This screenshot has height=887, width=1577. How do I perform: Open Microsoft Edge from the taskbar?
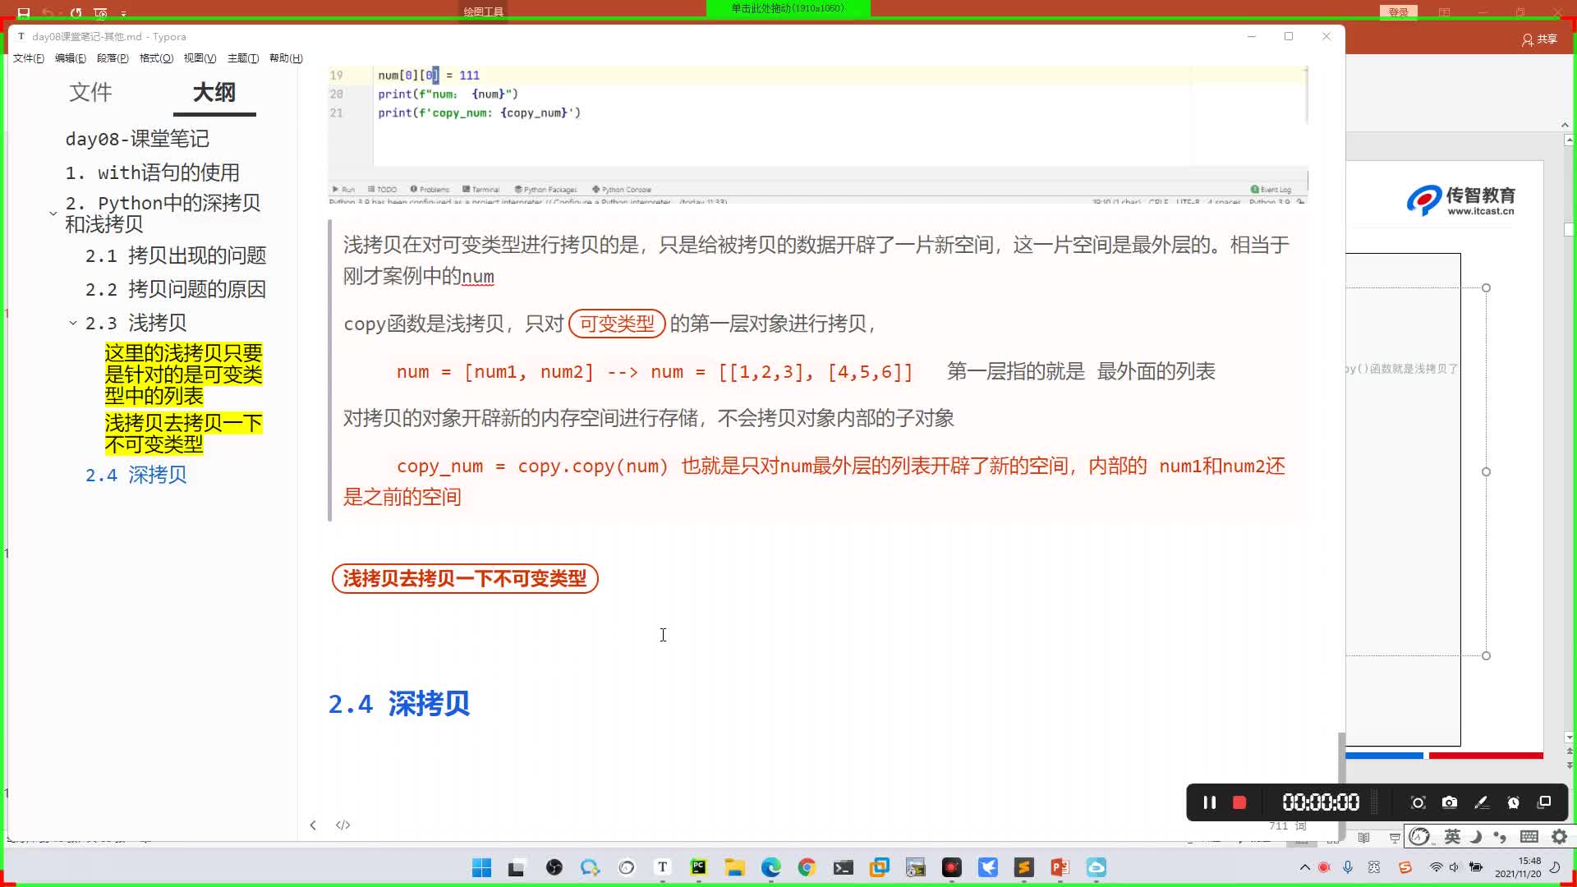tap(770, 867)
